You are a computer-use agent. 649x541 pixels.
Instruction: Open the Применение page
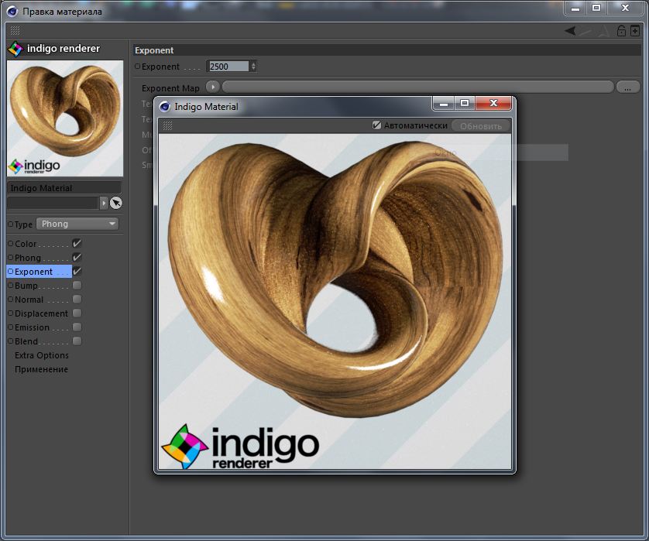[41, 369]
